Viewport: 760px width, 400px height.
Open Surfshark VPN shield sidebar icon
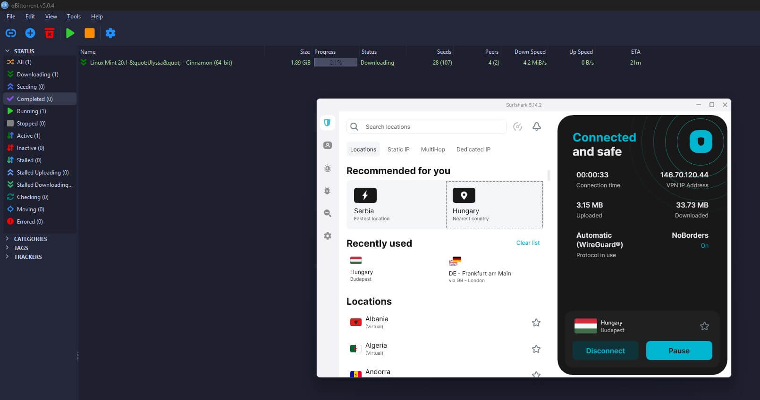(x=327, y=123)
